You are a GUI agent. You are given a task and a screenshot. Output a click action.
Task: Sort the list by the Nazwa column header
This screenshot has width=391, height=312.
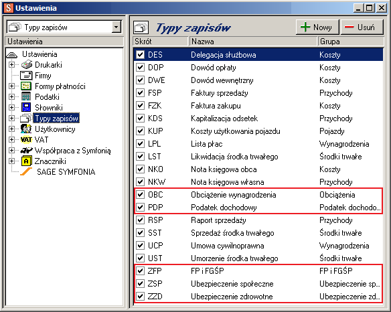click(x=253, y=42)
